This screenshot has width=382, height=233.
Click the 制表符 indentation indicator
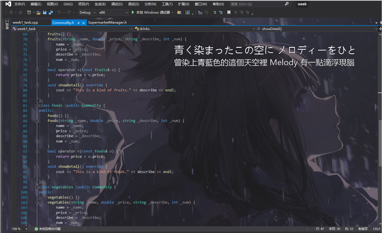(363, 229)
